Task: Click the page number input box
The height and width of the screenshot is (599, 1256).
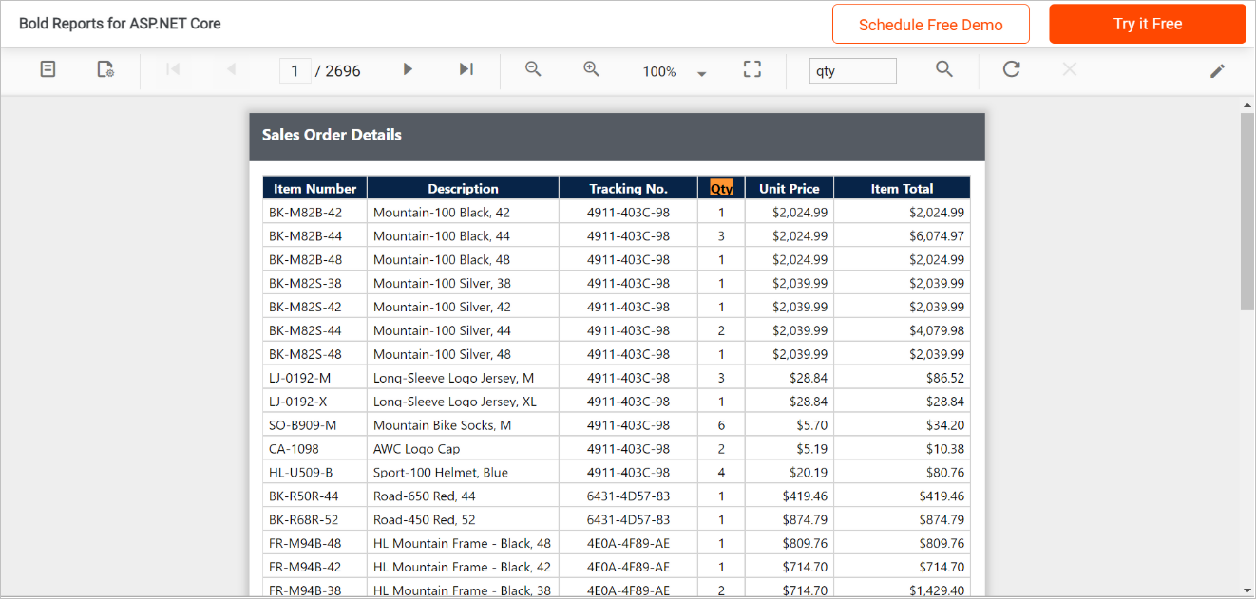Action: (x=295, y=69)
